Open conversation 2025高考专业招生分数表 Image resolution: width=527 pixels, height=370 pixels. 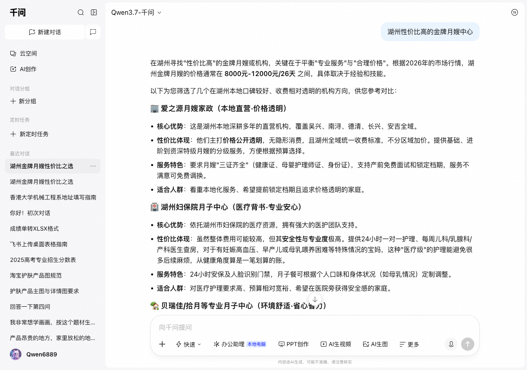point(53,260)
